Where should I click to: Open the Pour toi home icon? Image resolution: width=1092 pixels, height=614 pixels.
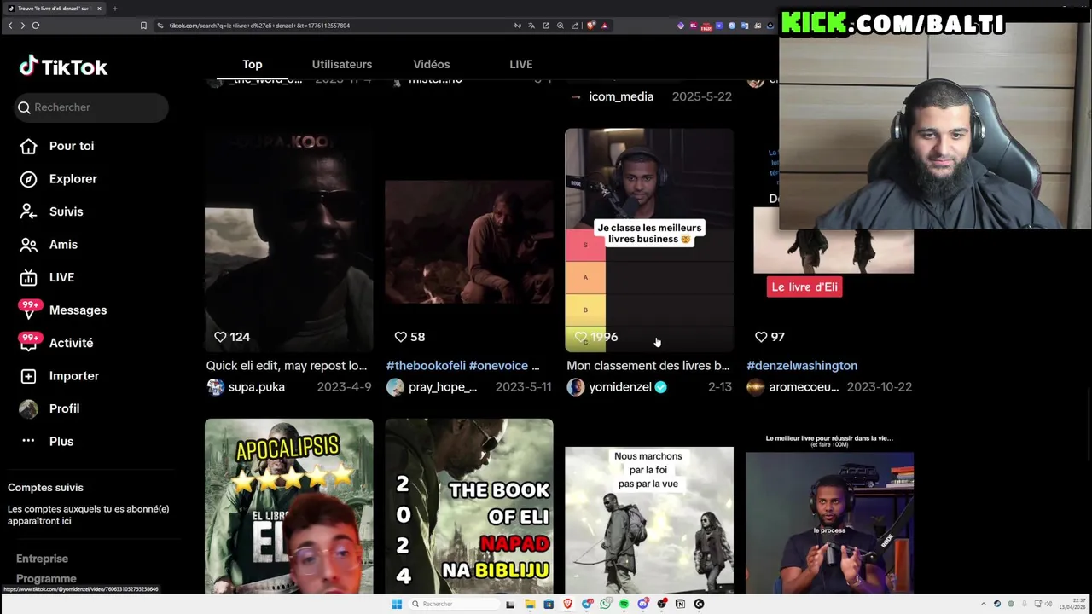(28, 146)
